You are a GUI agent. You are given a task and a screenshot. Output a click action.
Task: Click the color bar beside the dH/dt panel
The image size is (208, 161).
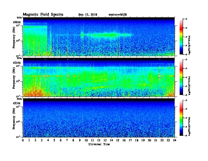tap(181, 37)
